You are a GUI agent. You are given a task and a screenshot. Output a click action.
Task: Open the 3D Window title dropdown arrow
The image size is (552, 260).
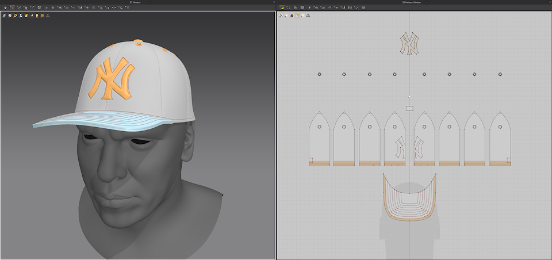coord(150,2)
